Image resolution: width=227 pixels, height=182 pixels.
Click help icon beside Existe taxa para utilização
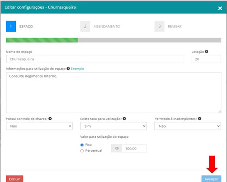click(124, 119)
